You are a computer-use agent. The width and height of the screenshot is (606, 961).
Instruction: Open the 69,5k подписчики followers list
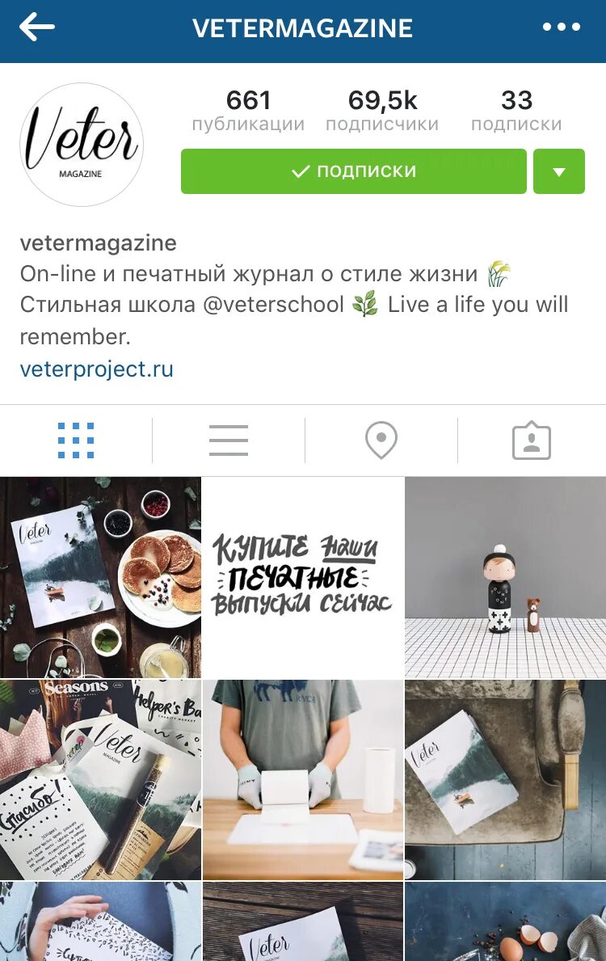click(x=382, y=110)
